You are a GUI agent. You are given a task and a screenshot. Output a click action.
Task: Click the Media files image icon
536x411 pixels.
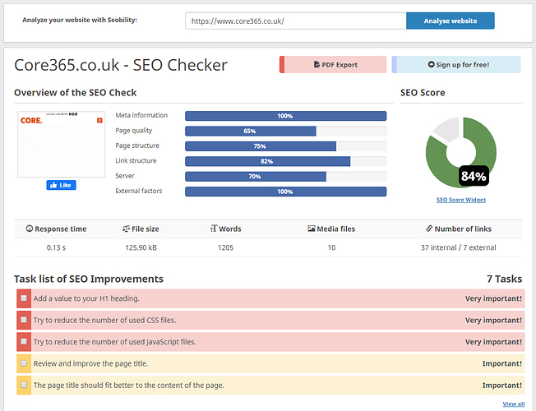[311, 229]
